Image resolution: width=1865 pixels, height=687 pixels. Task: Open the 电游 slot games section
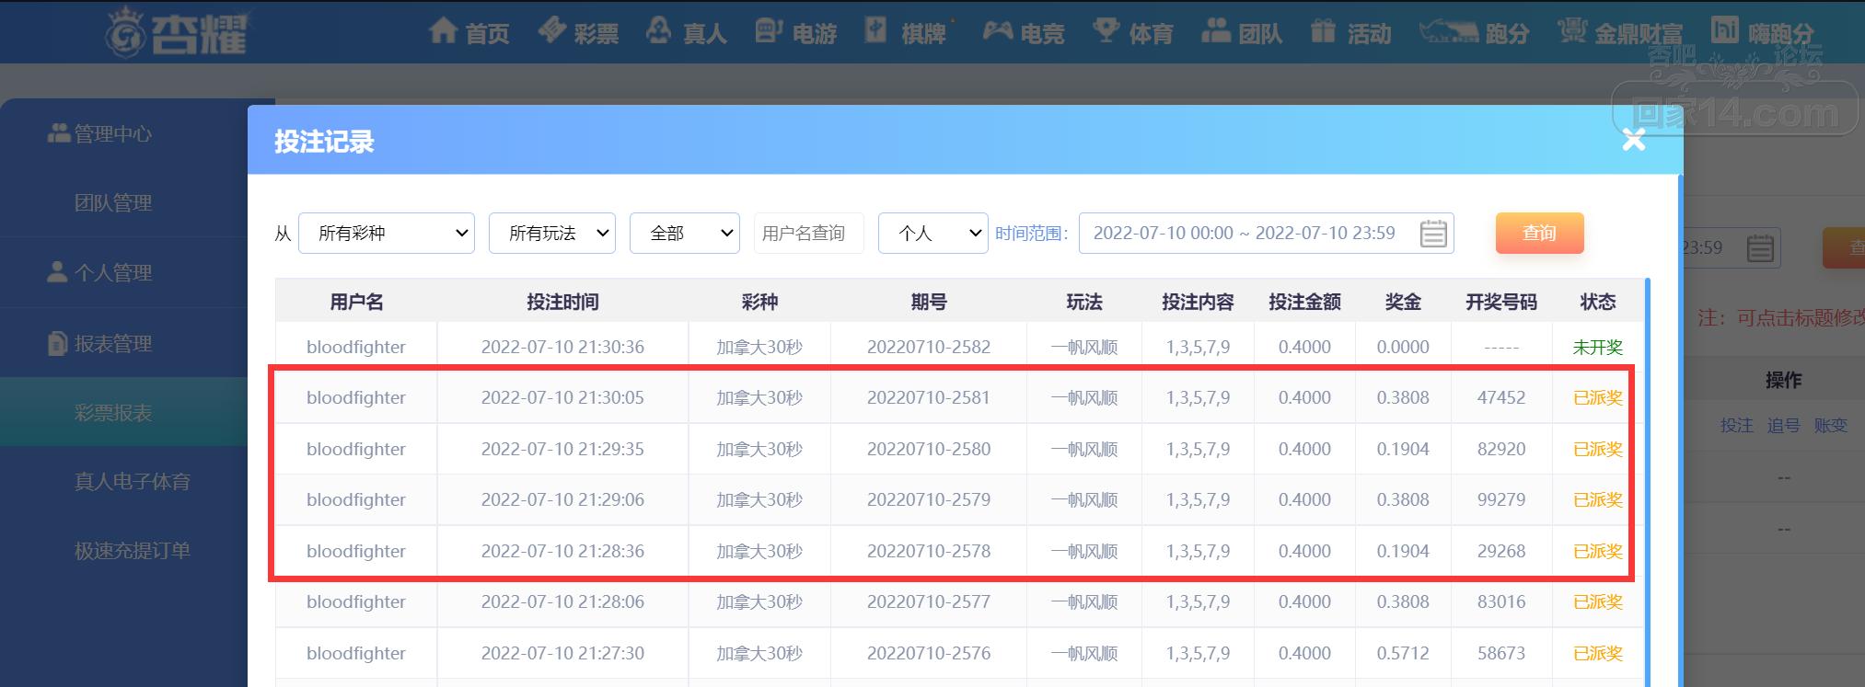coord(796,33)
